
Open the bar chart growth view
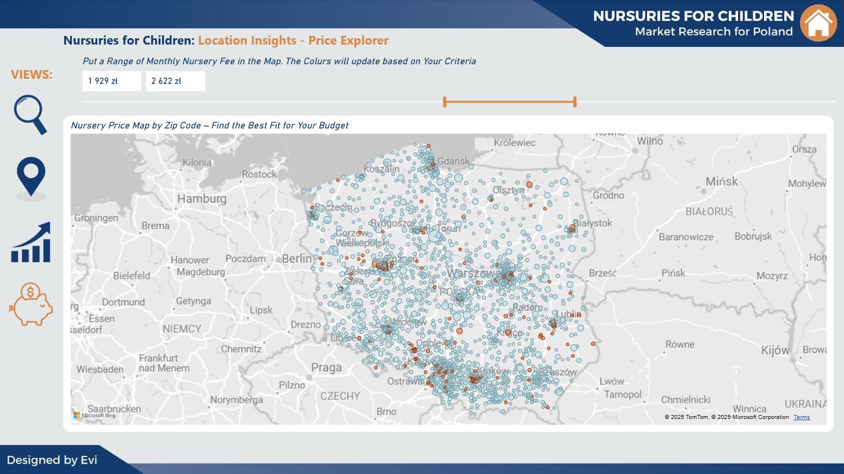(31, 242)
